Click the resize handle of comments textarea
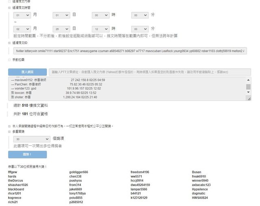 (249, 99)
